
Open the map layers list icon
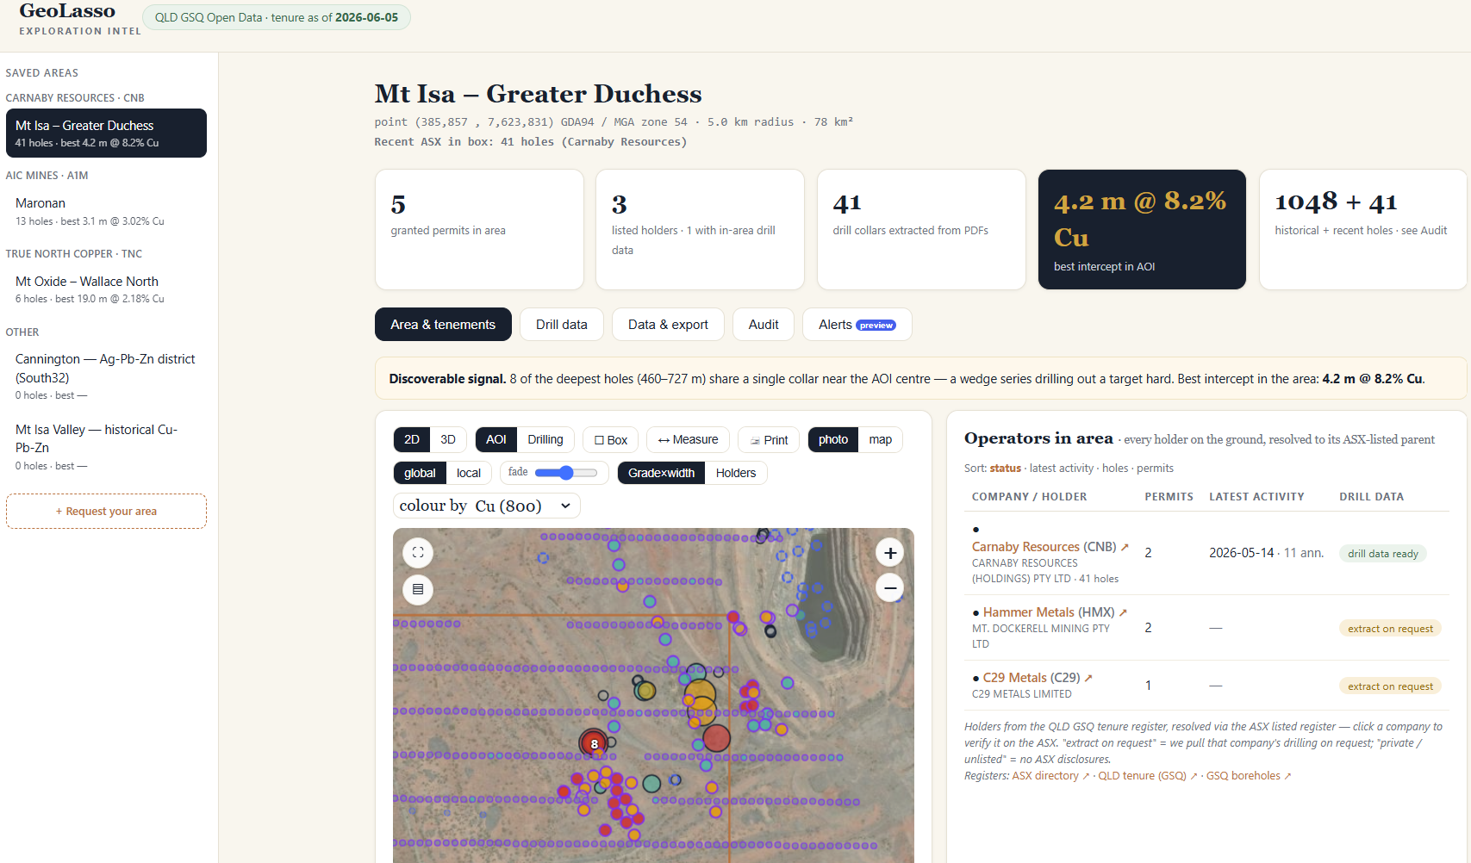tap(418, 589)
